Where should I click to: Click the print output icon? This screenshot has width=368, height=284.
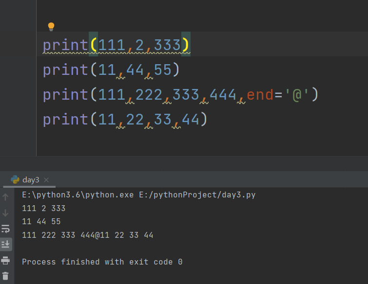pos(5,260)
